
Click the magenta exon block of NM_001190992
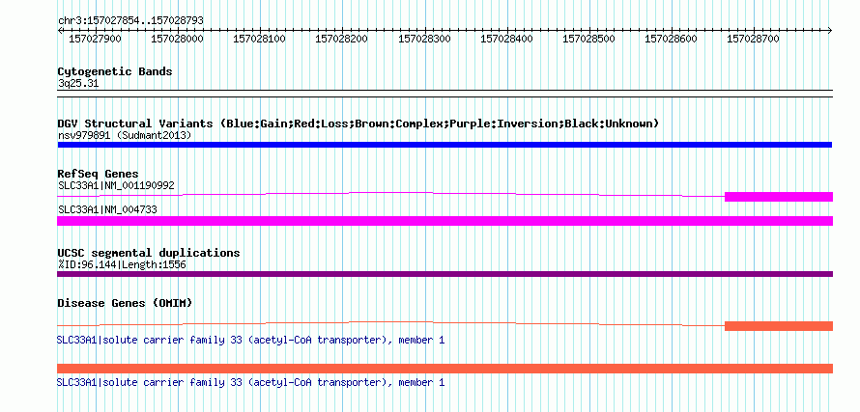tap(779, 197)
